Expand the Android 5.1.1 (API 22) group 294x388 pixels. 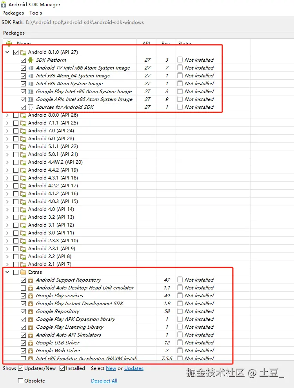tap(7, 147)
